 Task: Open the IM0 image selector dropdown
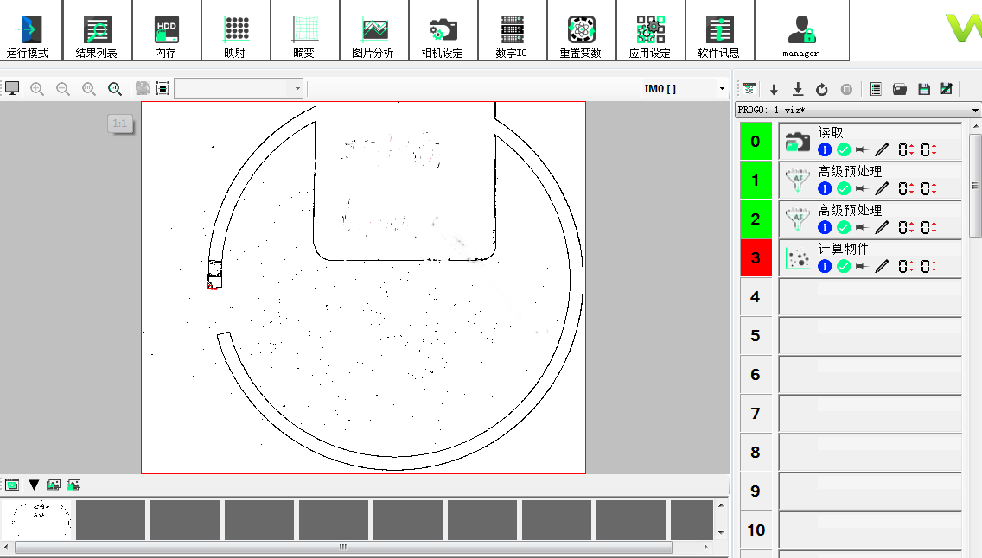[x=722, y=89]
